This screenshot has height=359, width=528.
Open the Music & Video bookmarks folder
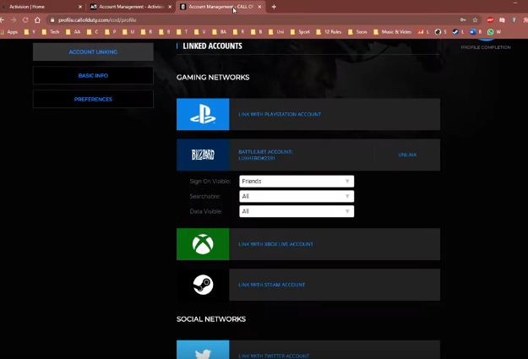click(x=392, y=32)
